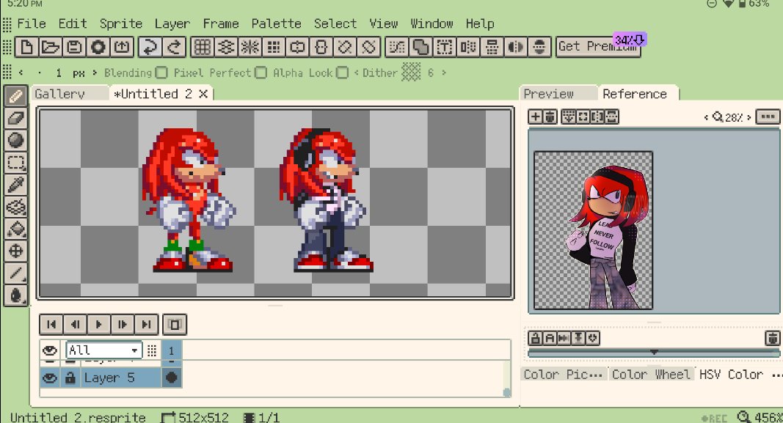Create a new file with toolbar icon
The image size is (783, 423).
tap(26, 48)
